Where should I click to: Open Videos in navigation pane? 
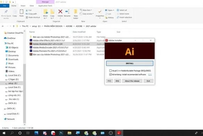[10, 71]
